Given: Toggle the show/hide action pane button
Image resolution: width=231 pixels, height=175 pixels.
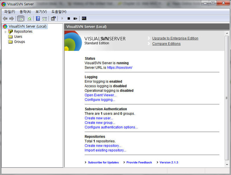Looking at the screenshot, I should click(x=45, y=19).
